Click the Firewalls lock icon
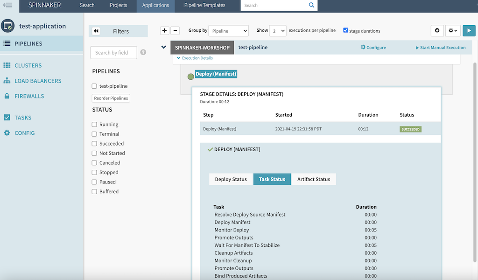 [x=7, y=96]
